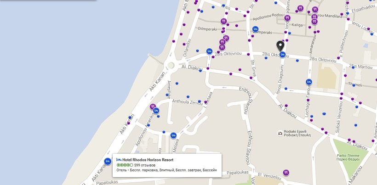Image resolution: width=377 pixels, height=185 pixels.
Task: Select hotel marker left of western 28is Oktovriou label
Action: (209, 51)
